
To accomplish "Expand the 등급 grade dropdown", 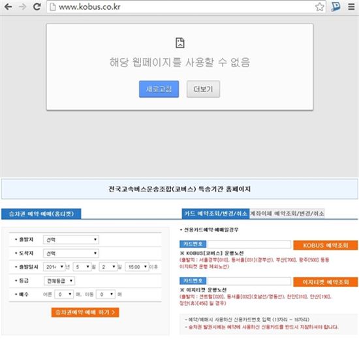I will coord(59,281).
